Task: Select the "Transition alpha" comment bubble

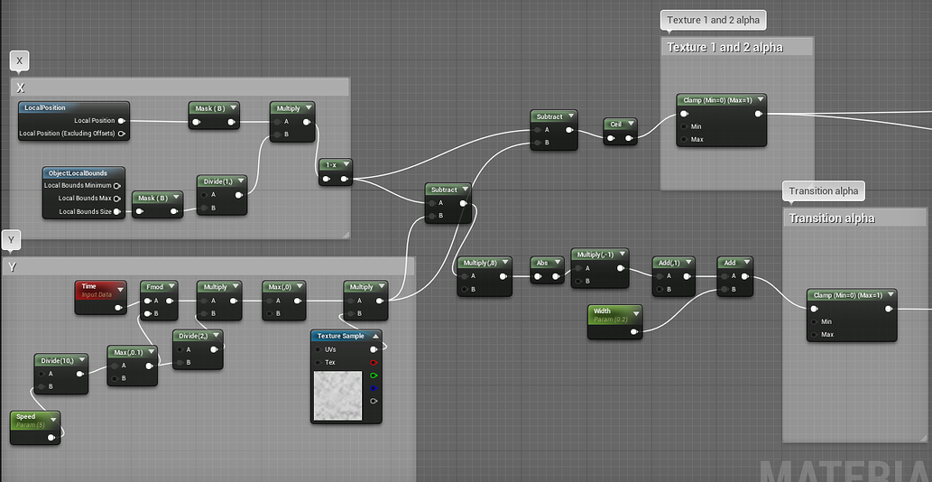Action: click(823, 190)
